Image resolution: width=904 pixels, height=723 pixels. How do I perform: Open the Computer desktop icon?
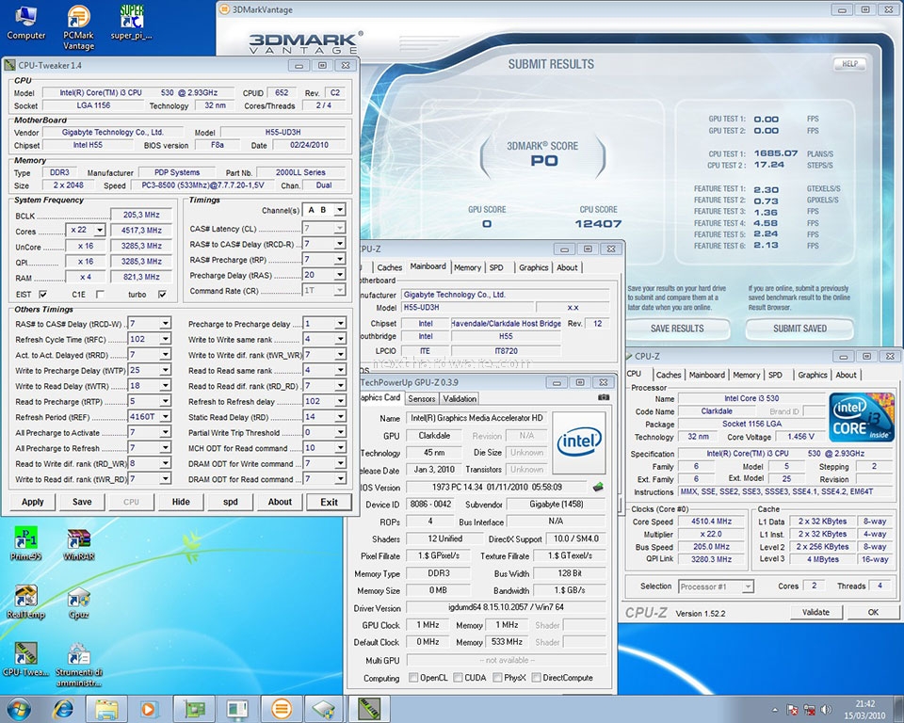(x=26, y=23)
